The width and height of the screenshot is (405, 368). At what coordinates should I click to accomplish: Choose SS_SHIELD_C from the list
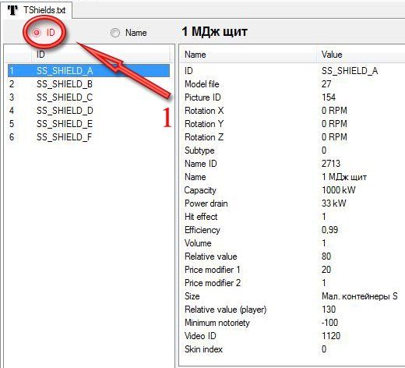pyautogui.click(x=89, y=97)
